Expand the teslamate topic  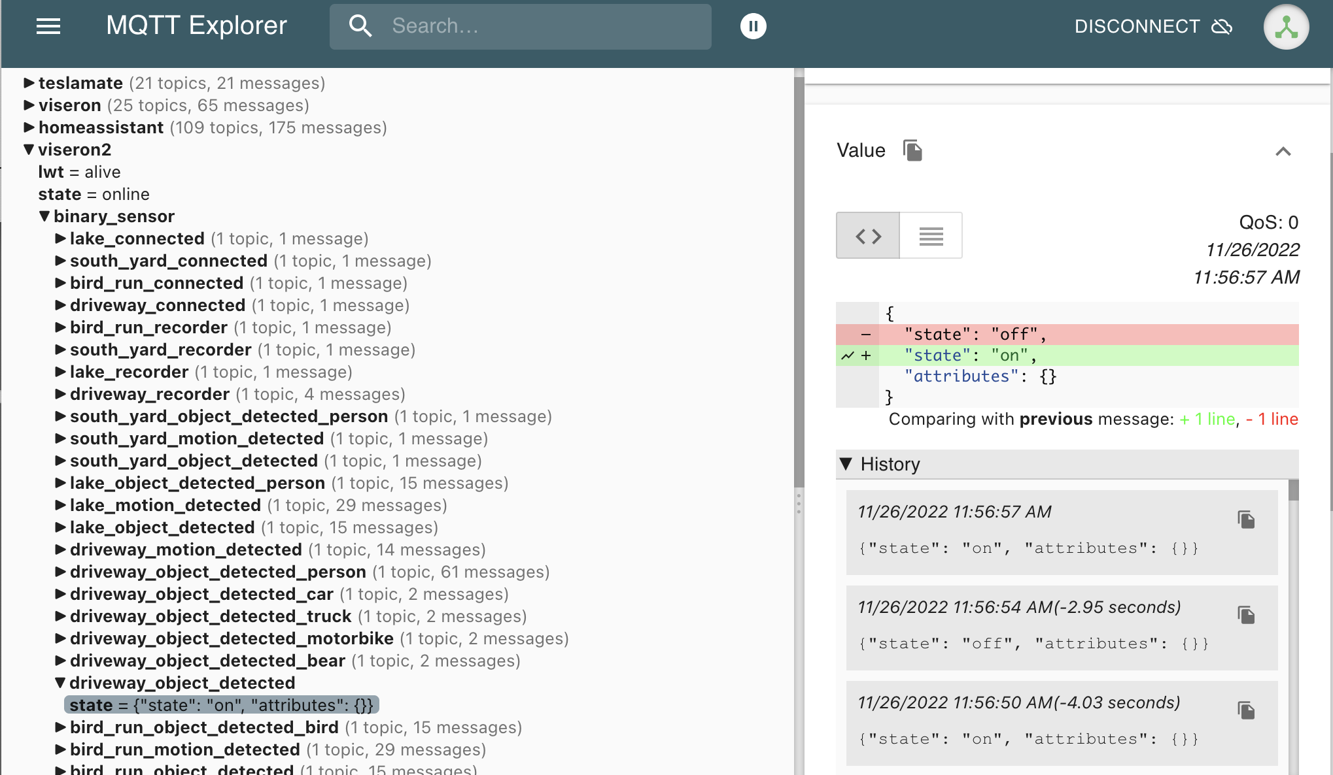coord(29,83)
